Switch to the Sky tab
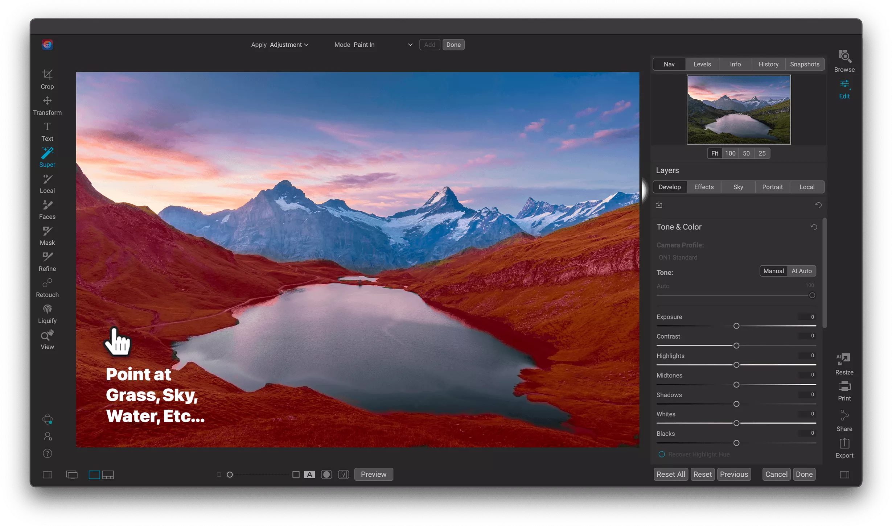Image resolution: width=892 pixels, height=526 pixels. point(739,187)
